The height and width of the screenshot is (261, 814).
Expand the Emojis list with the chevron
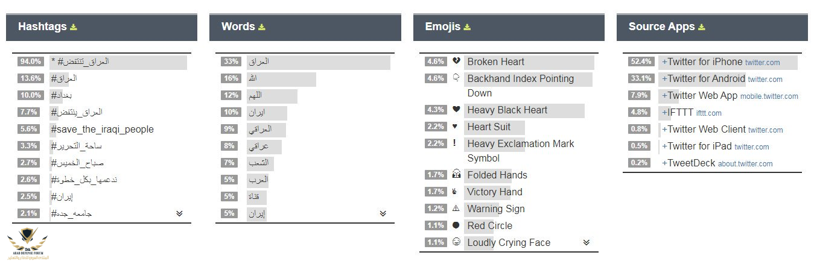(587, 242)
